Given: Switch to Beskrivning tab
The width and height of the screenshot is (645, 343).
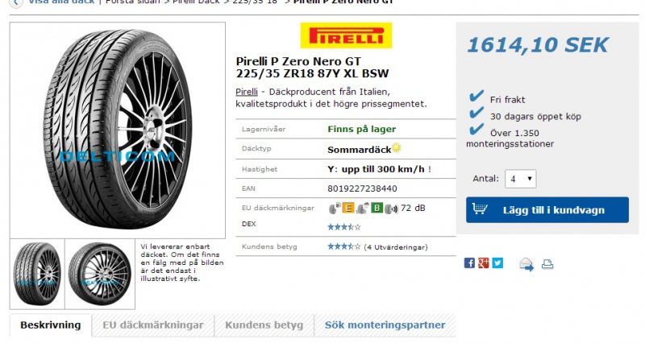Looking at the screenshot, I should point(51,325).
